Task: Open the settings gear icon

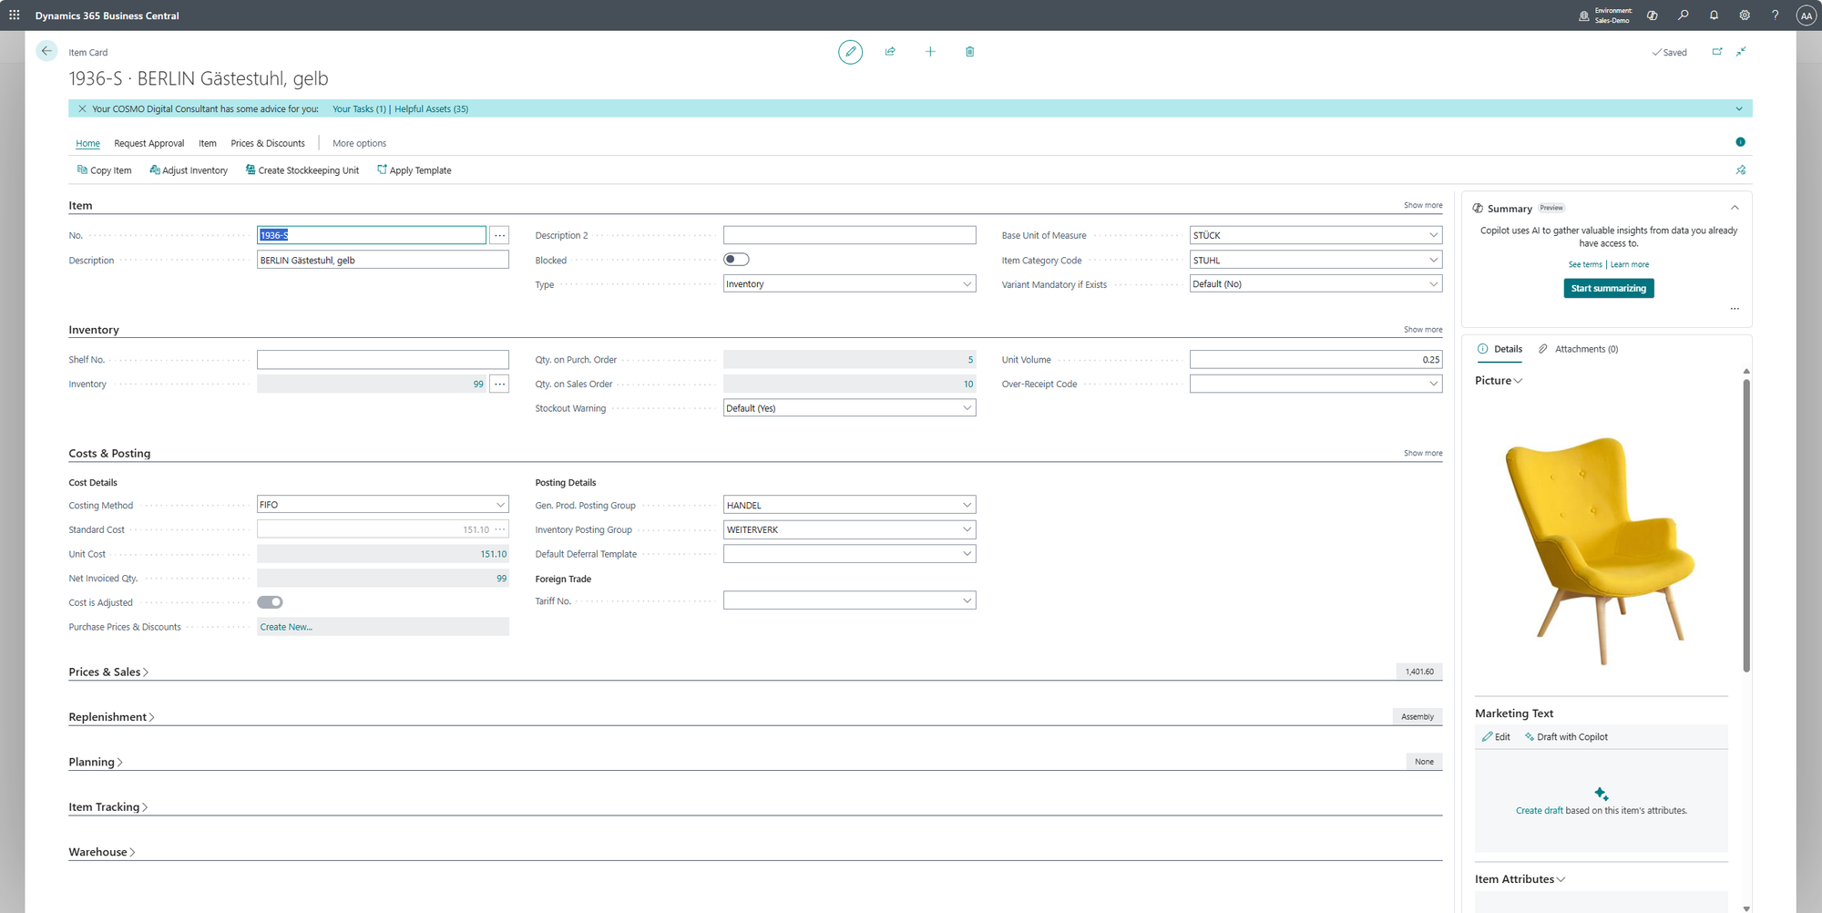Action: coord(1744,15)
